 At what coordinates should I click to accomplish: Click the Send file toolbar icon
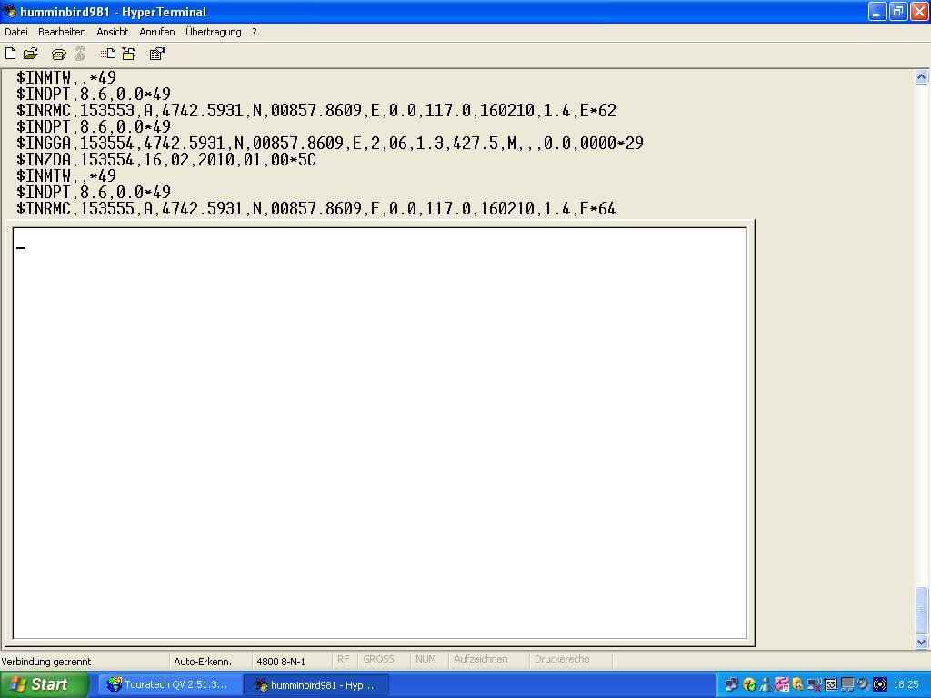108,54
